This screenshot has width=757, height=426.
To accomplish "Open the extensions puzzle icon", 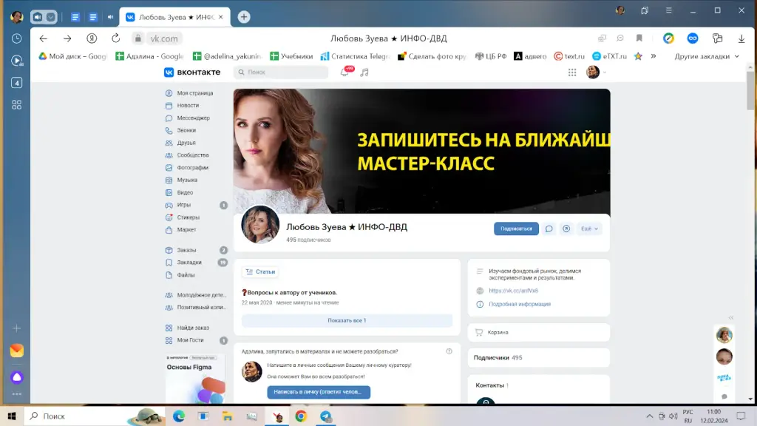I will tap(717, 38).
